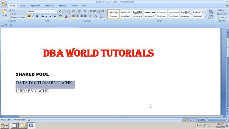Viewport: 229px width, 129px height.
Task: Open Change Styles menu
Action: click(x=211, y=14)
